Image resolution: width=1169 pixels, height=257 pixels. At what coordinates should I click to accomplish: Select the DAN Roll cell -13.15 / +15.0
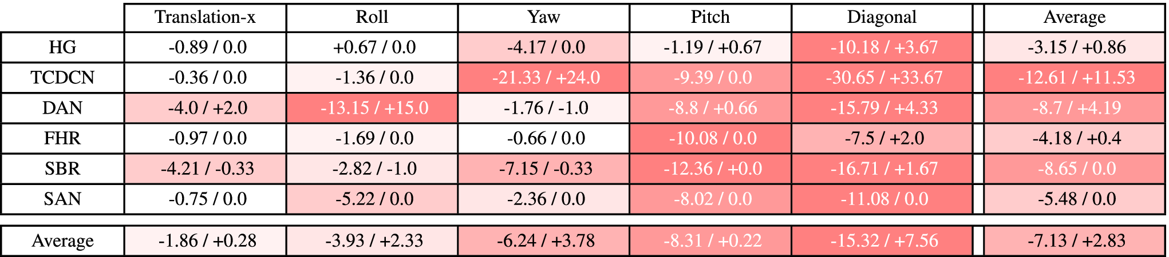tap(374, 108)
